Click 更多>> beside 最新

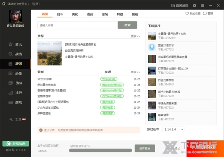click(136, 72)
